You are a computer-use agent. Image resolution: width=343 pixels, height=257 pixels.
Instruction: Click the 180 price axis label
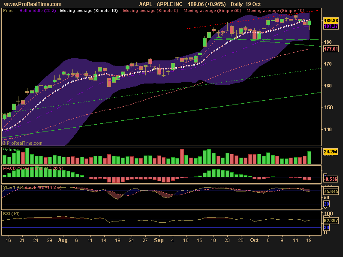click(328, 42)
